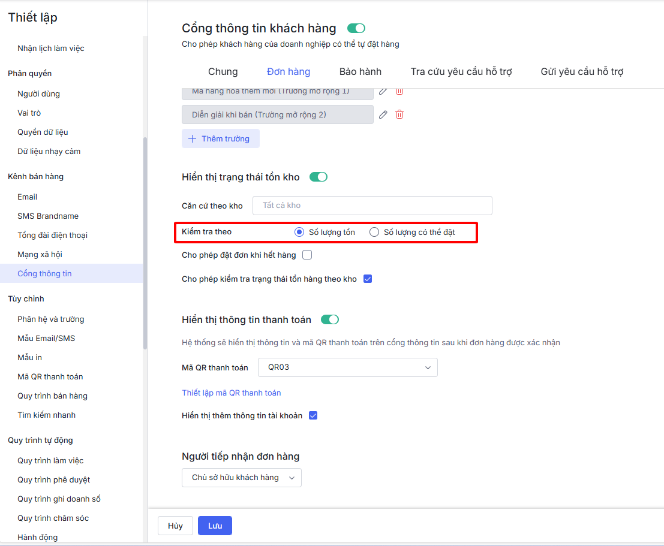Click the pencil edit icon for Diễn giải khi bán

click(383, 114)
